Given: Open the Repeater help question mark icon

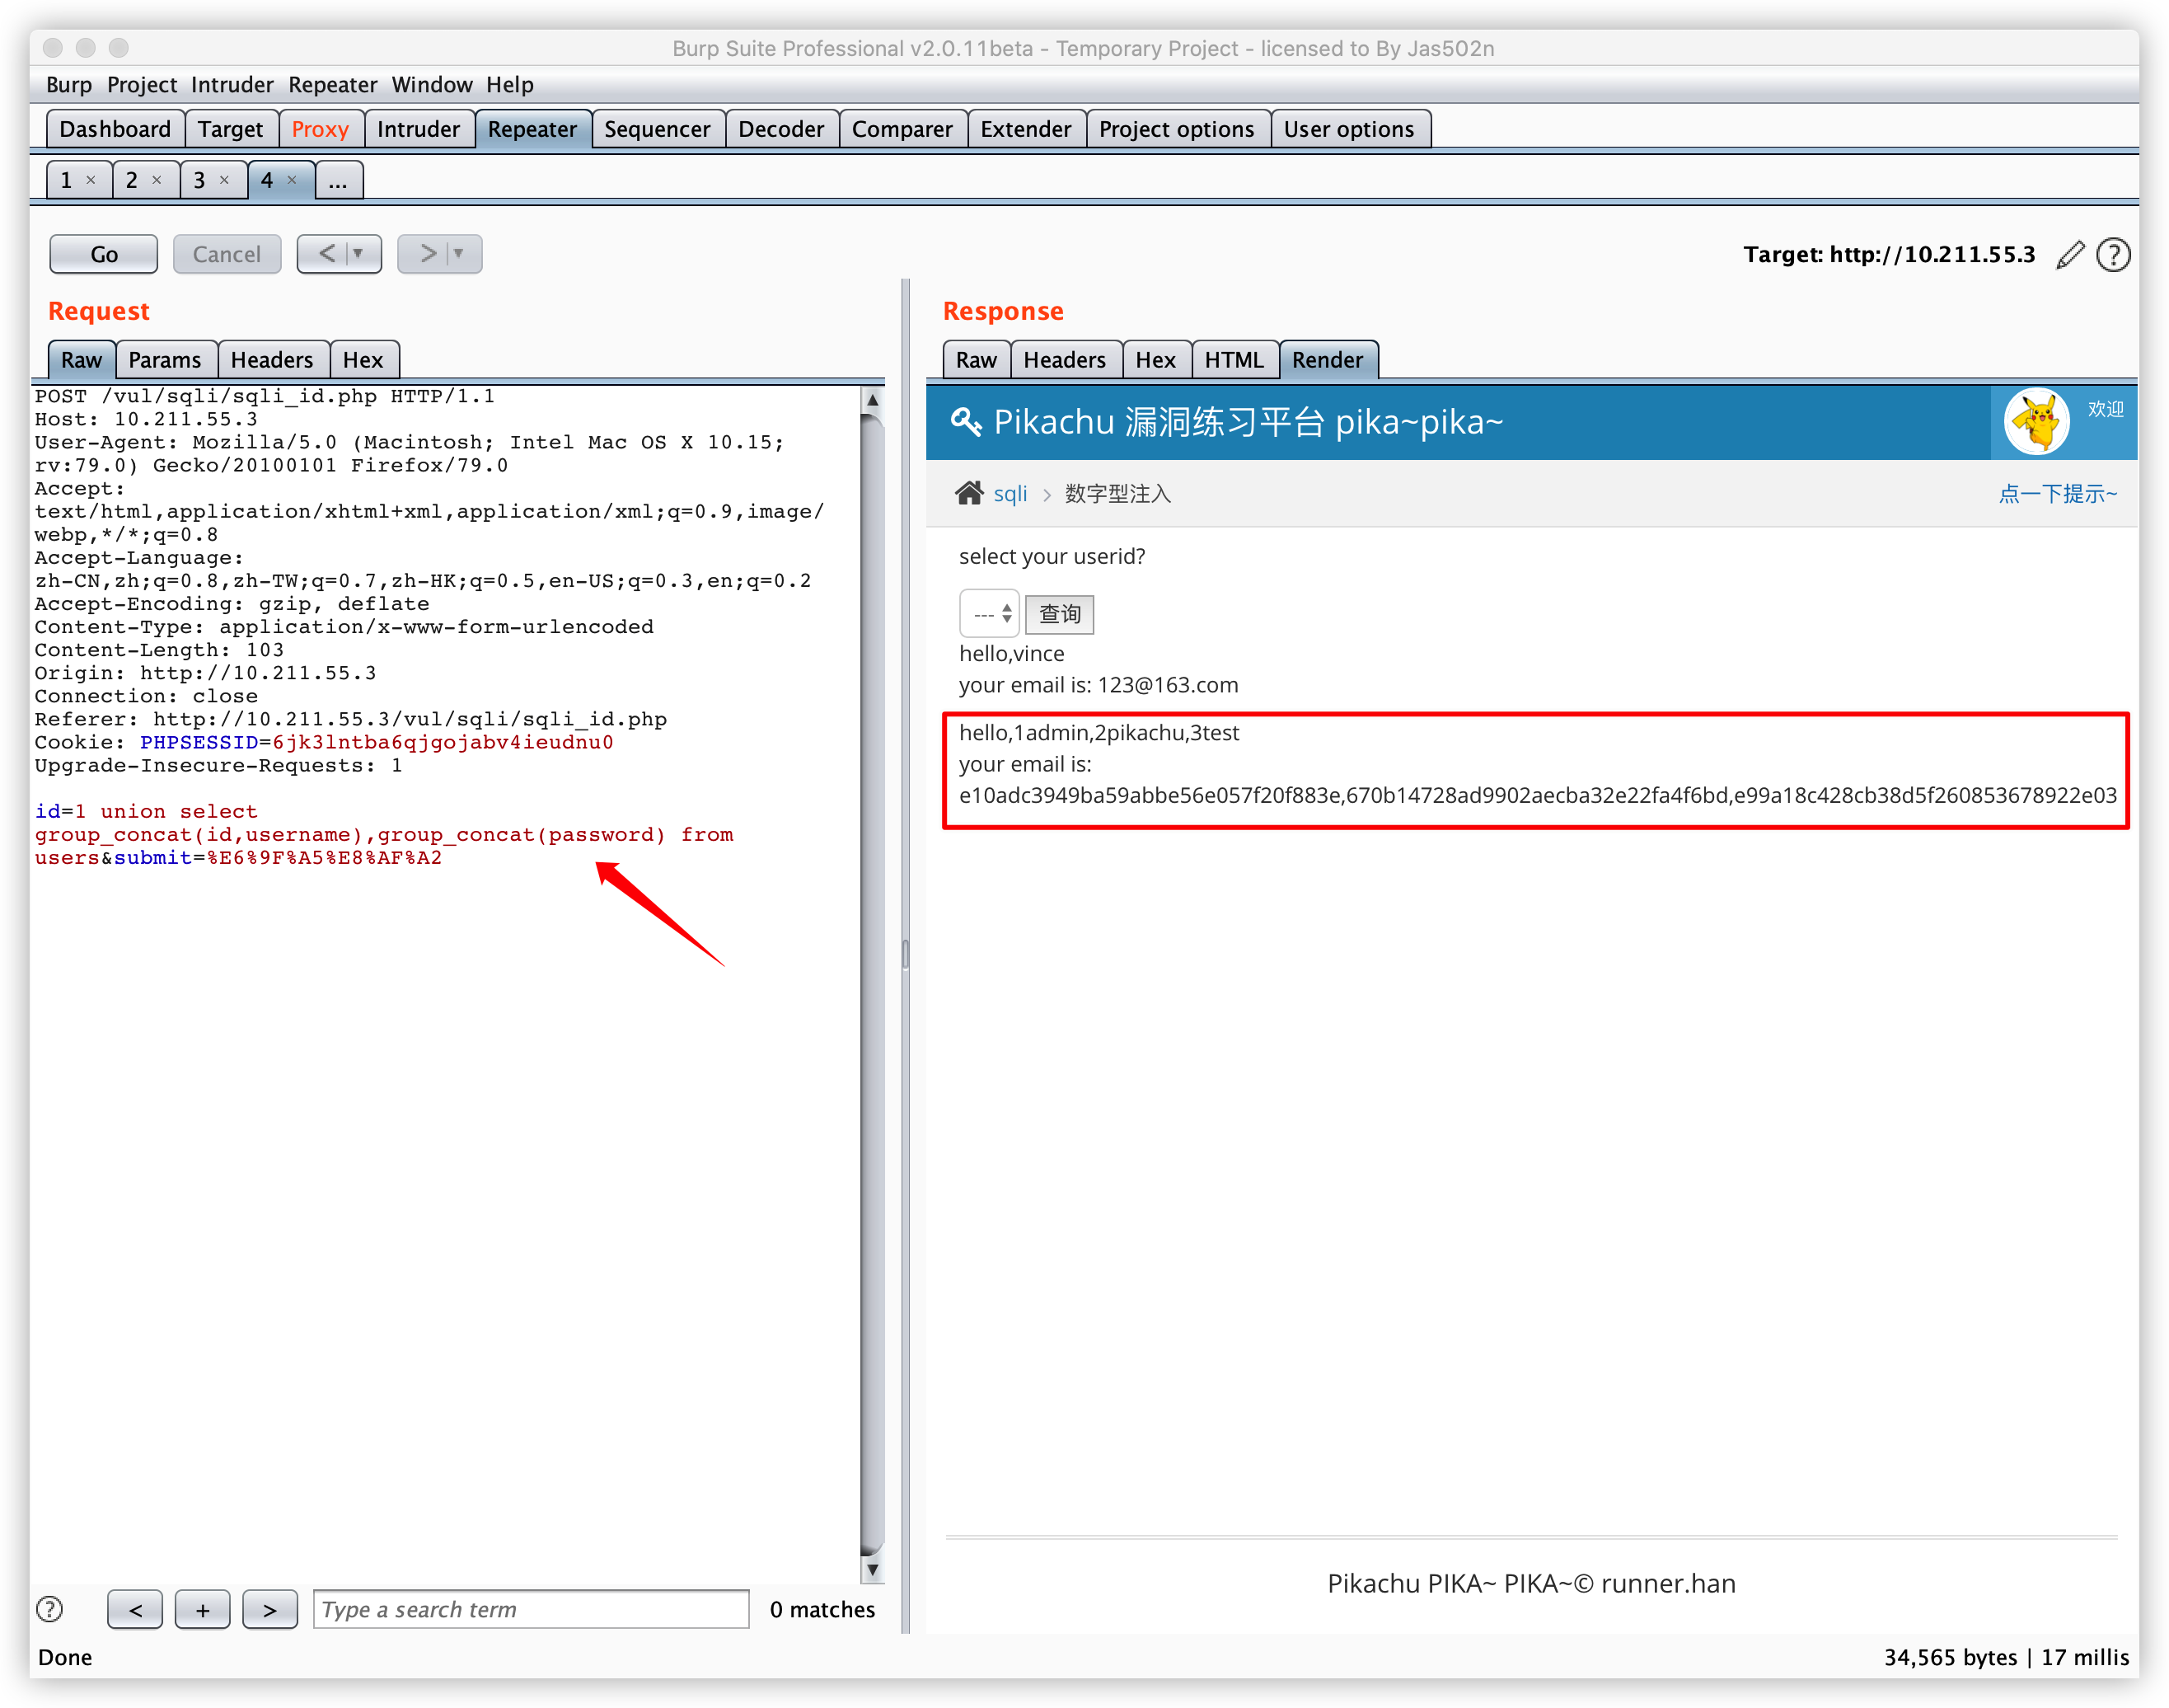Looking at the screenshot, I should (x=2113, y=255).
